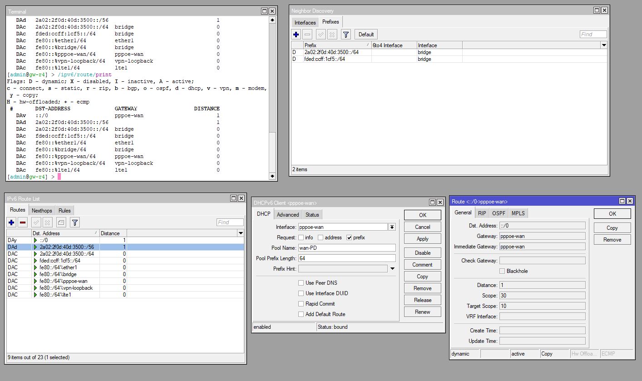The width and height of the screenshot is (642, 381).
Task: Expand the Prefix Hint field arrow
Action: point(392,269)
